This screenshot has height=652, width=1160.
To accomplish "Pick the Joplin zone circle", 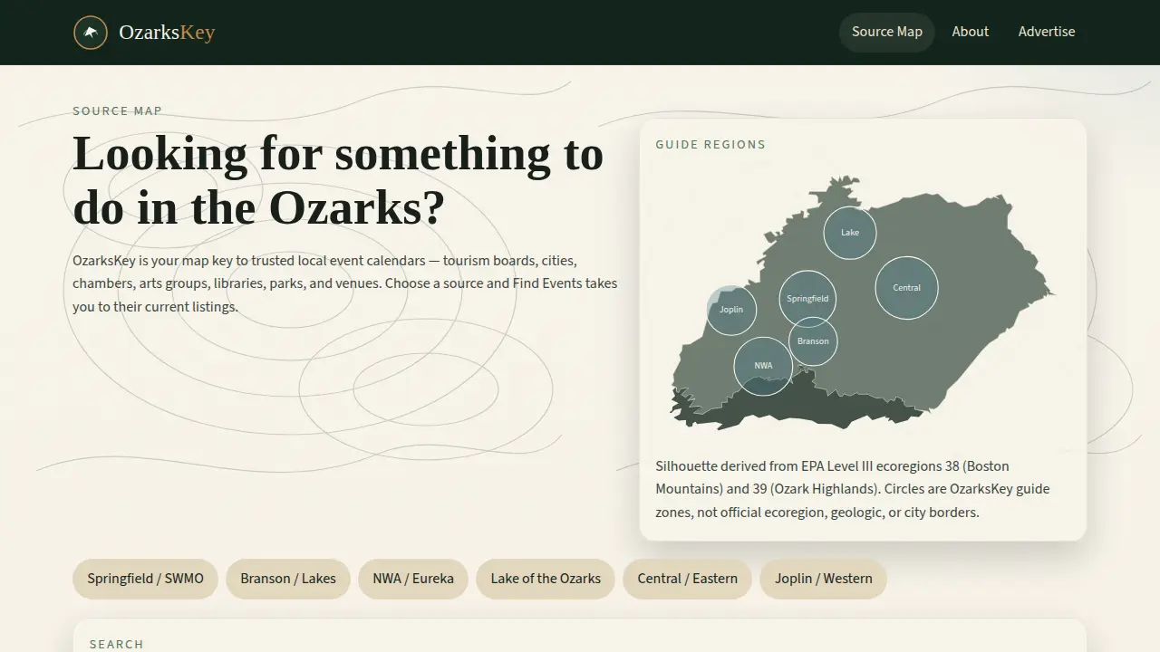I will (731, 310).
